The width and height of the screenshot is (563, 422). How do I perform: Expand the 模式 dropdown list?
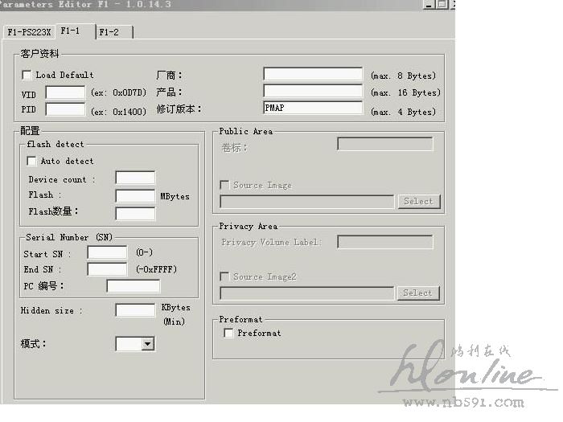pos(147,344)
